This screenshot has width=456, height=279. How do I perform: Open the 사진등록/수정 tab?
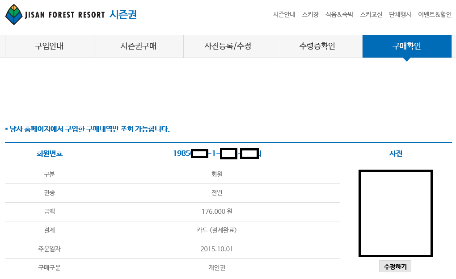(x=228, y=46)
